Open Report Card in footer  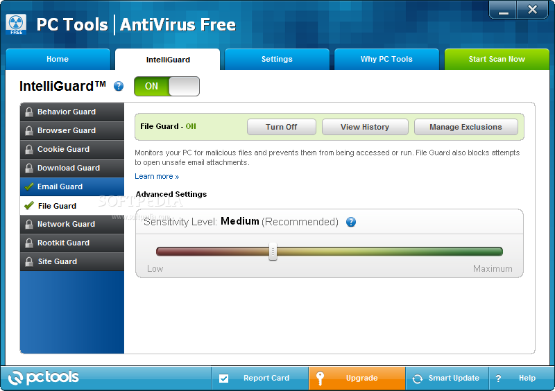(259, 379)
